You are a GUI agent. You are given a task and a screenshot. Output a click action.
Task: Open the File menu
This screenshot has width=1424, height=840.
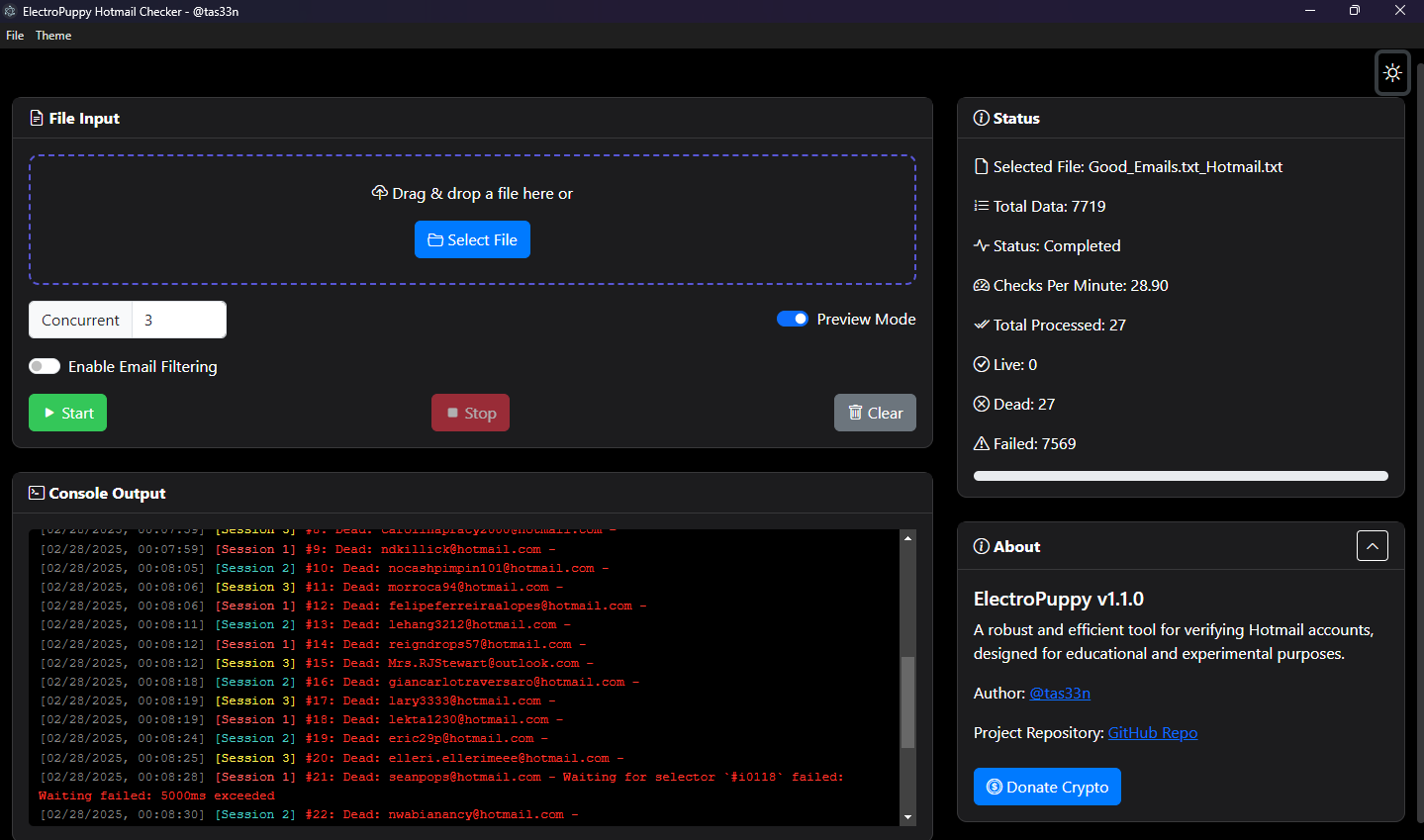coord(15,36)
